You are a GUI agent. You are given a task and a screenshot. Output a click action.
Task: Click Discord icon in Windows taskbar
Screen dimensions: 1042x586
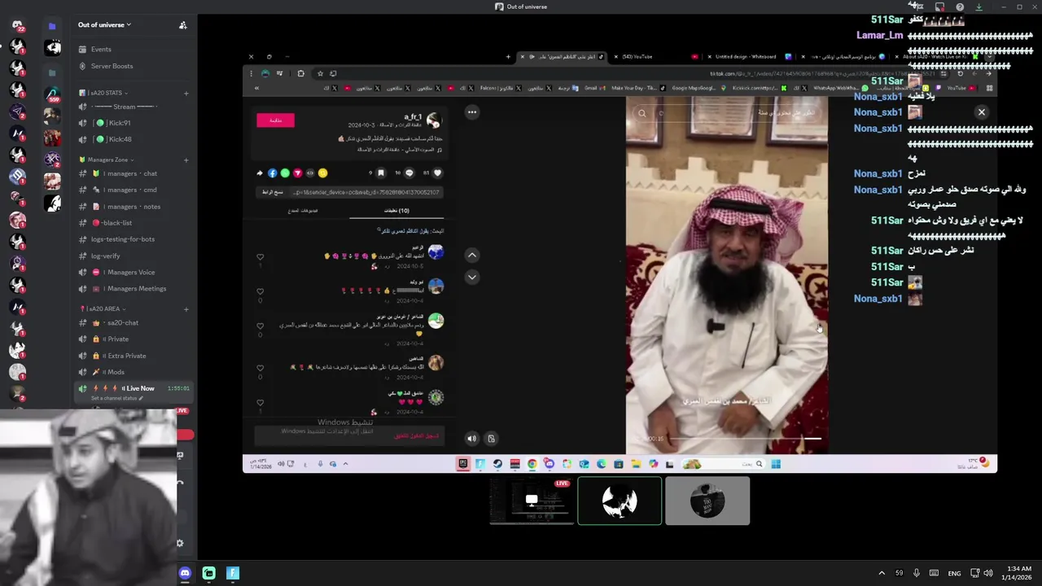click(185, 573)
